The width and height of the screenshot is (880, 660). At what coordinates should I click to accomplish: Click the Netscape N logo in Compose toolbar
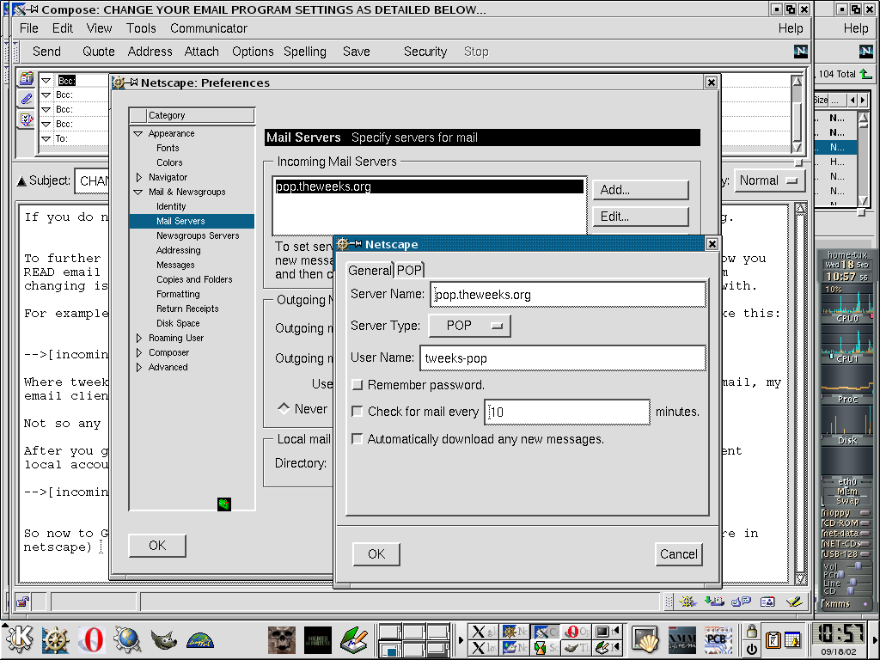click(801, 52)
